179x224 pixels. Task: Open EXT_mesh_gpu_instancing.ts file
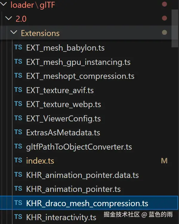point(78,62)
